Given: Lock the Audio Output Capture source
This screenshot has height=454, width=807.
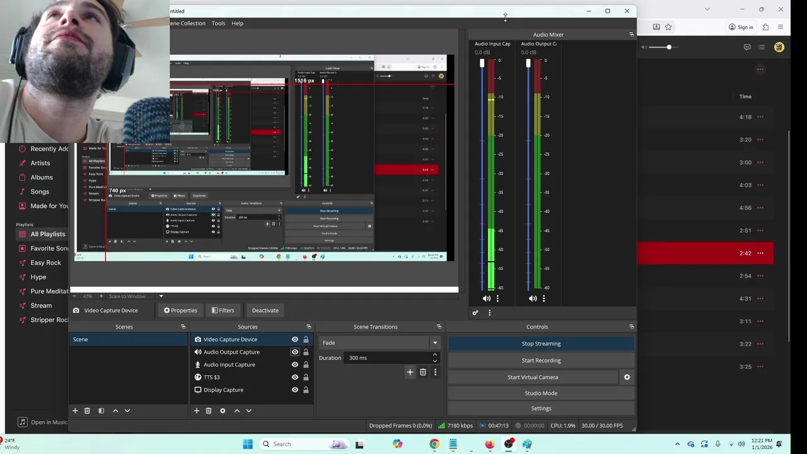Looking at the screenshot, I should (306, 352).
